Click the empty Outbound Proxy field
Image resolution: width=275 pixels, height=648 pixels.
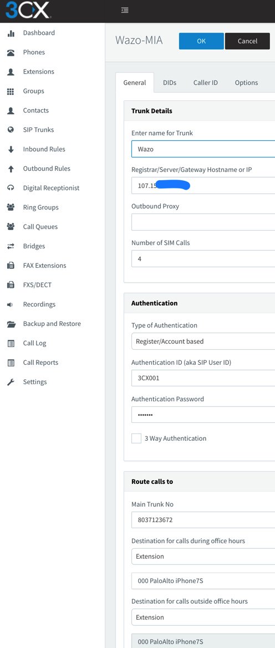(x=203, y=222)
